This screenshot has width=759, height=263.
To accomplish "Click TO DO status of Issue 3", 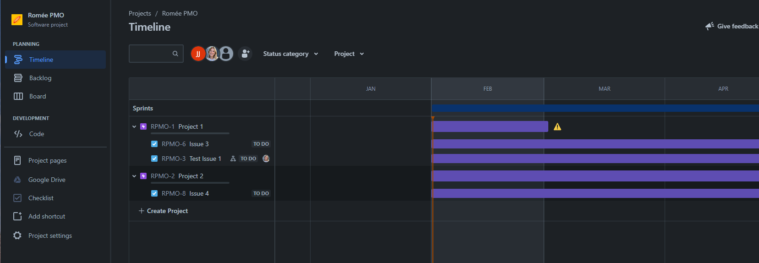I will point(261,144).
